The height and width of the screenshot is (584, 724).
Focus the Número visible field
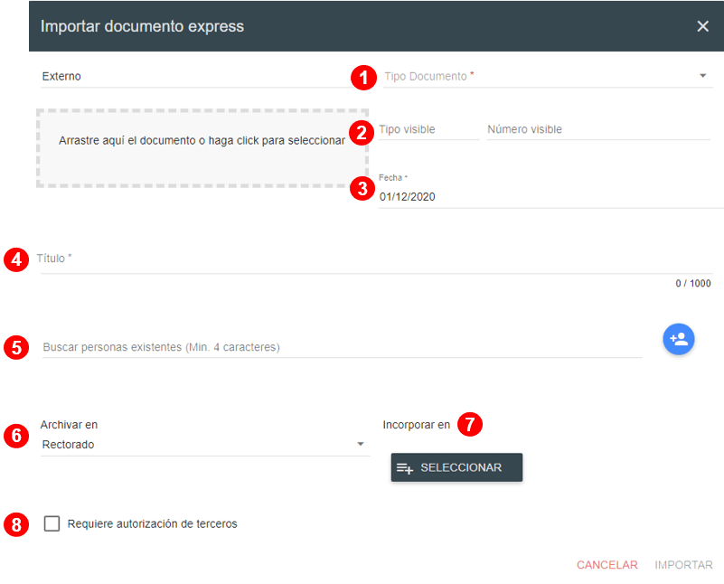coord(598,129)
